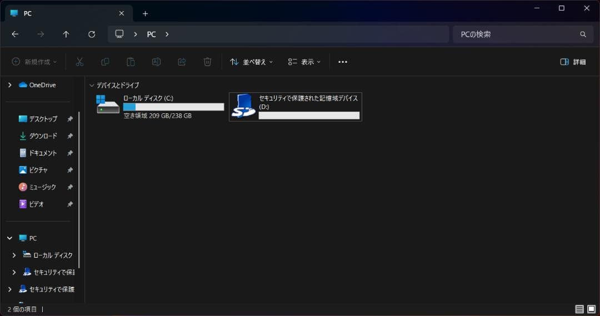Image resolution: width=600 pixels, height=316 pixels.
Task: Click the pin icon beside ビデオ
Action: pos(70,204)
